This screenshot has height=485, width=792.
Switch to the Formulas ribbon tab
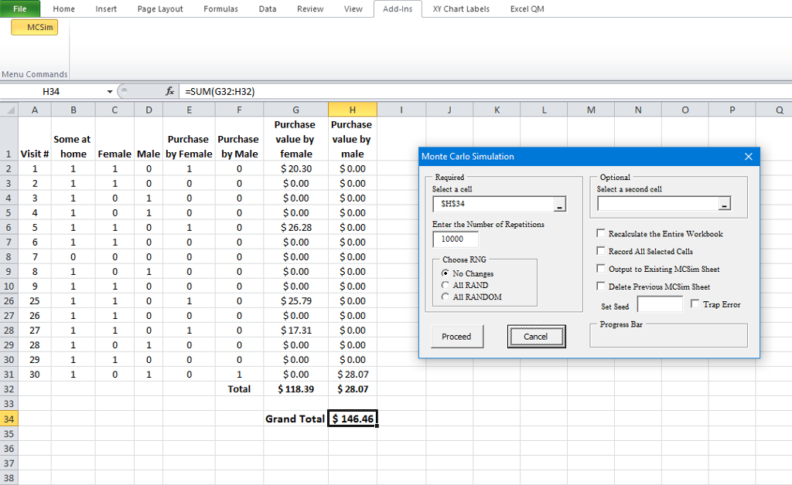(220, 8)
